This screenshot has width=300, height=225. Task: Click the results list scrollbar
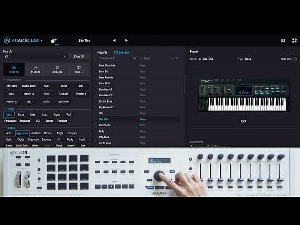pos(185,84)
